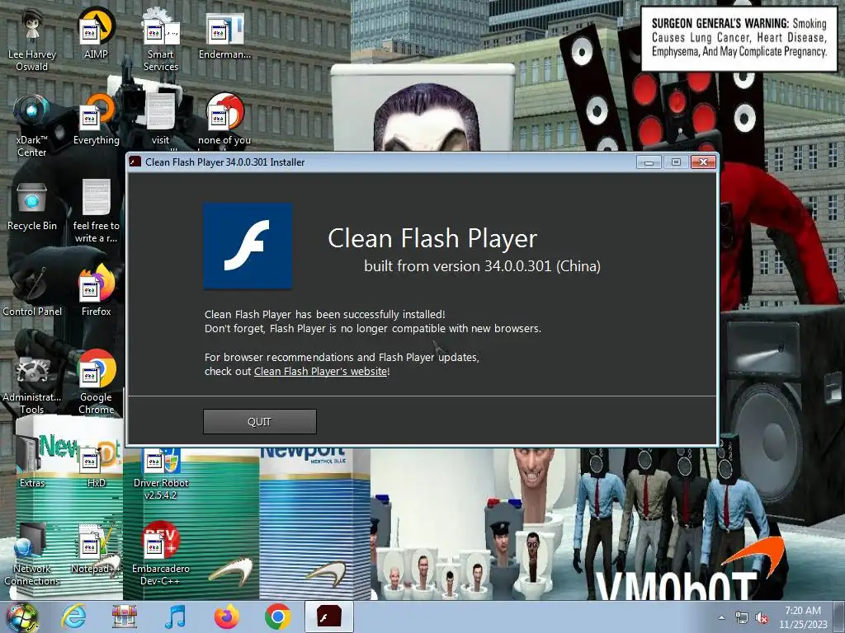Open Driver Robot v2.5.4.2 shortcut
845x633 pixels.
click(161, 474)
